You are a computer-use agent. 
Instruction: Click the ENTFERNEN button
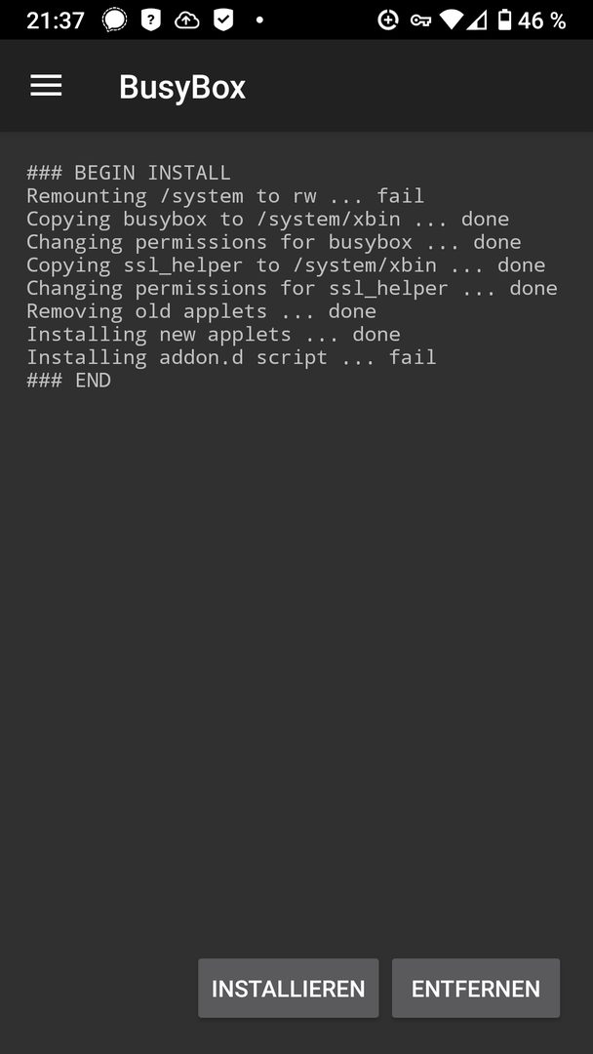(x=476, y=988)
